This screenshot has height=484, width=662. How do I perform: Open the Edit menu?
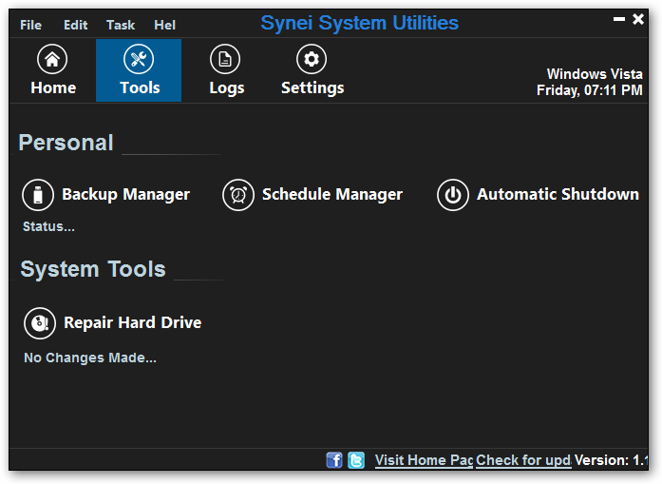click(76, 26)
